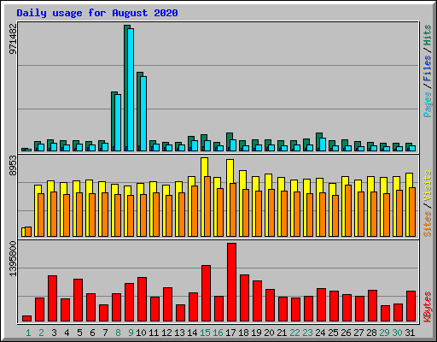Click the 'Sites' legend label
The image size is (437, 342).
tap(428, 224)
